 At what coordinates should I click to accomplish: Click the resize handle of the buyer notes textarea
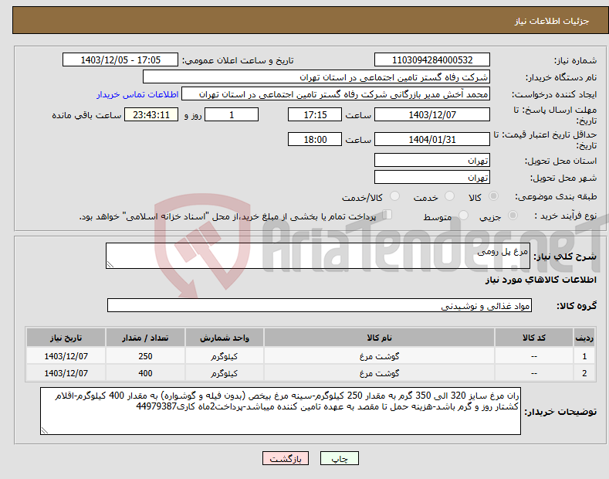45,430
